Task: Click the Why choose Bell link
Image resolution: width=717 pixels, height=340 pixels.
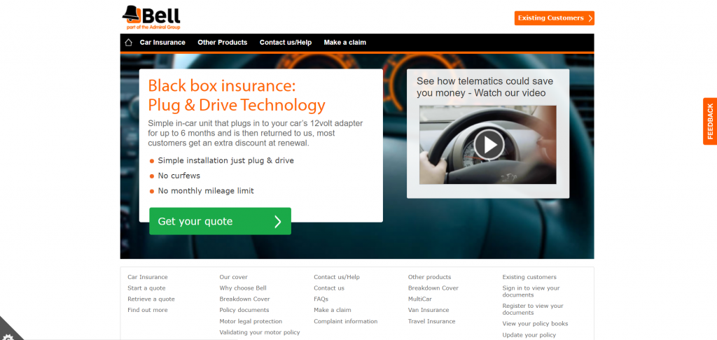Action: click(x=243, y=288)
